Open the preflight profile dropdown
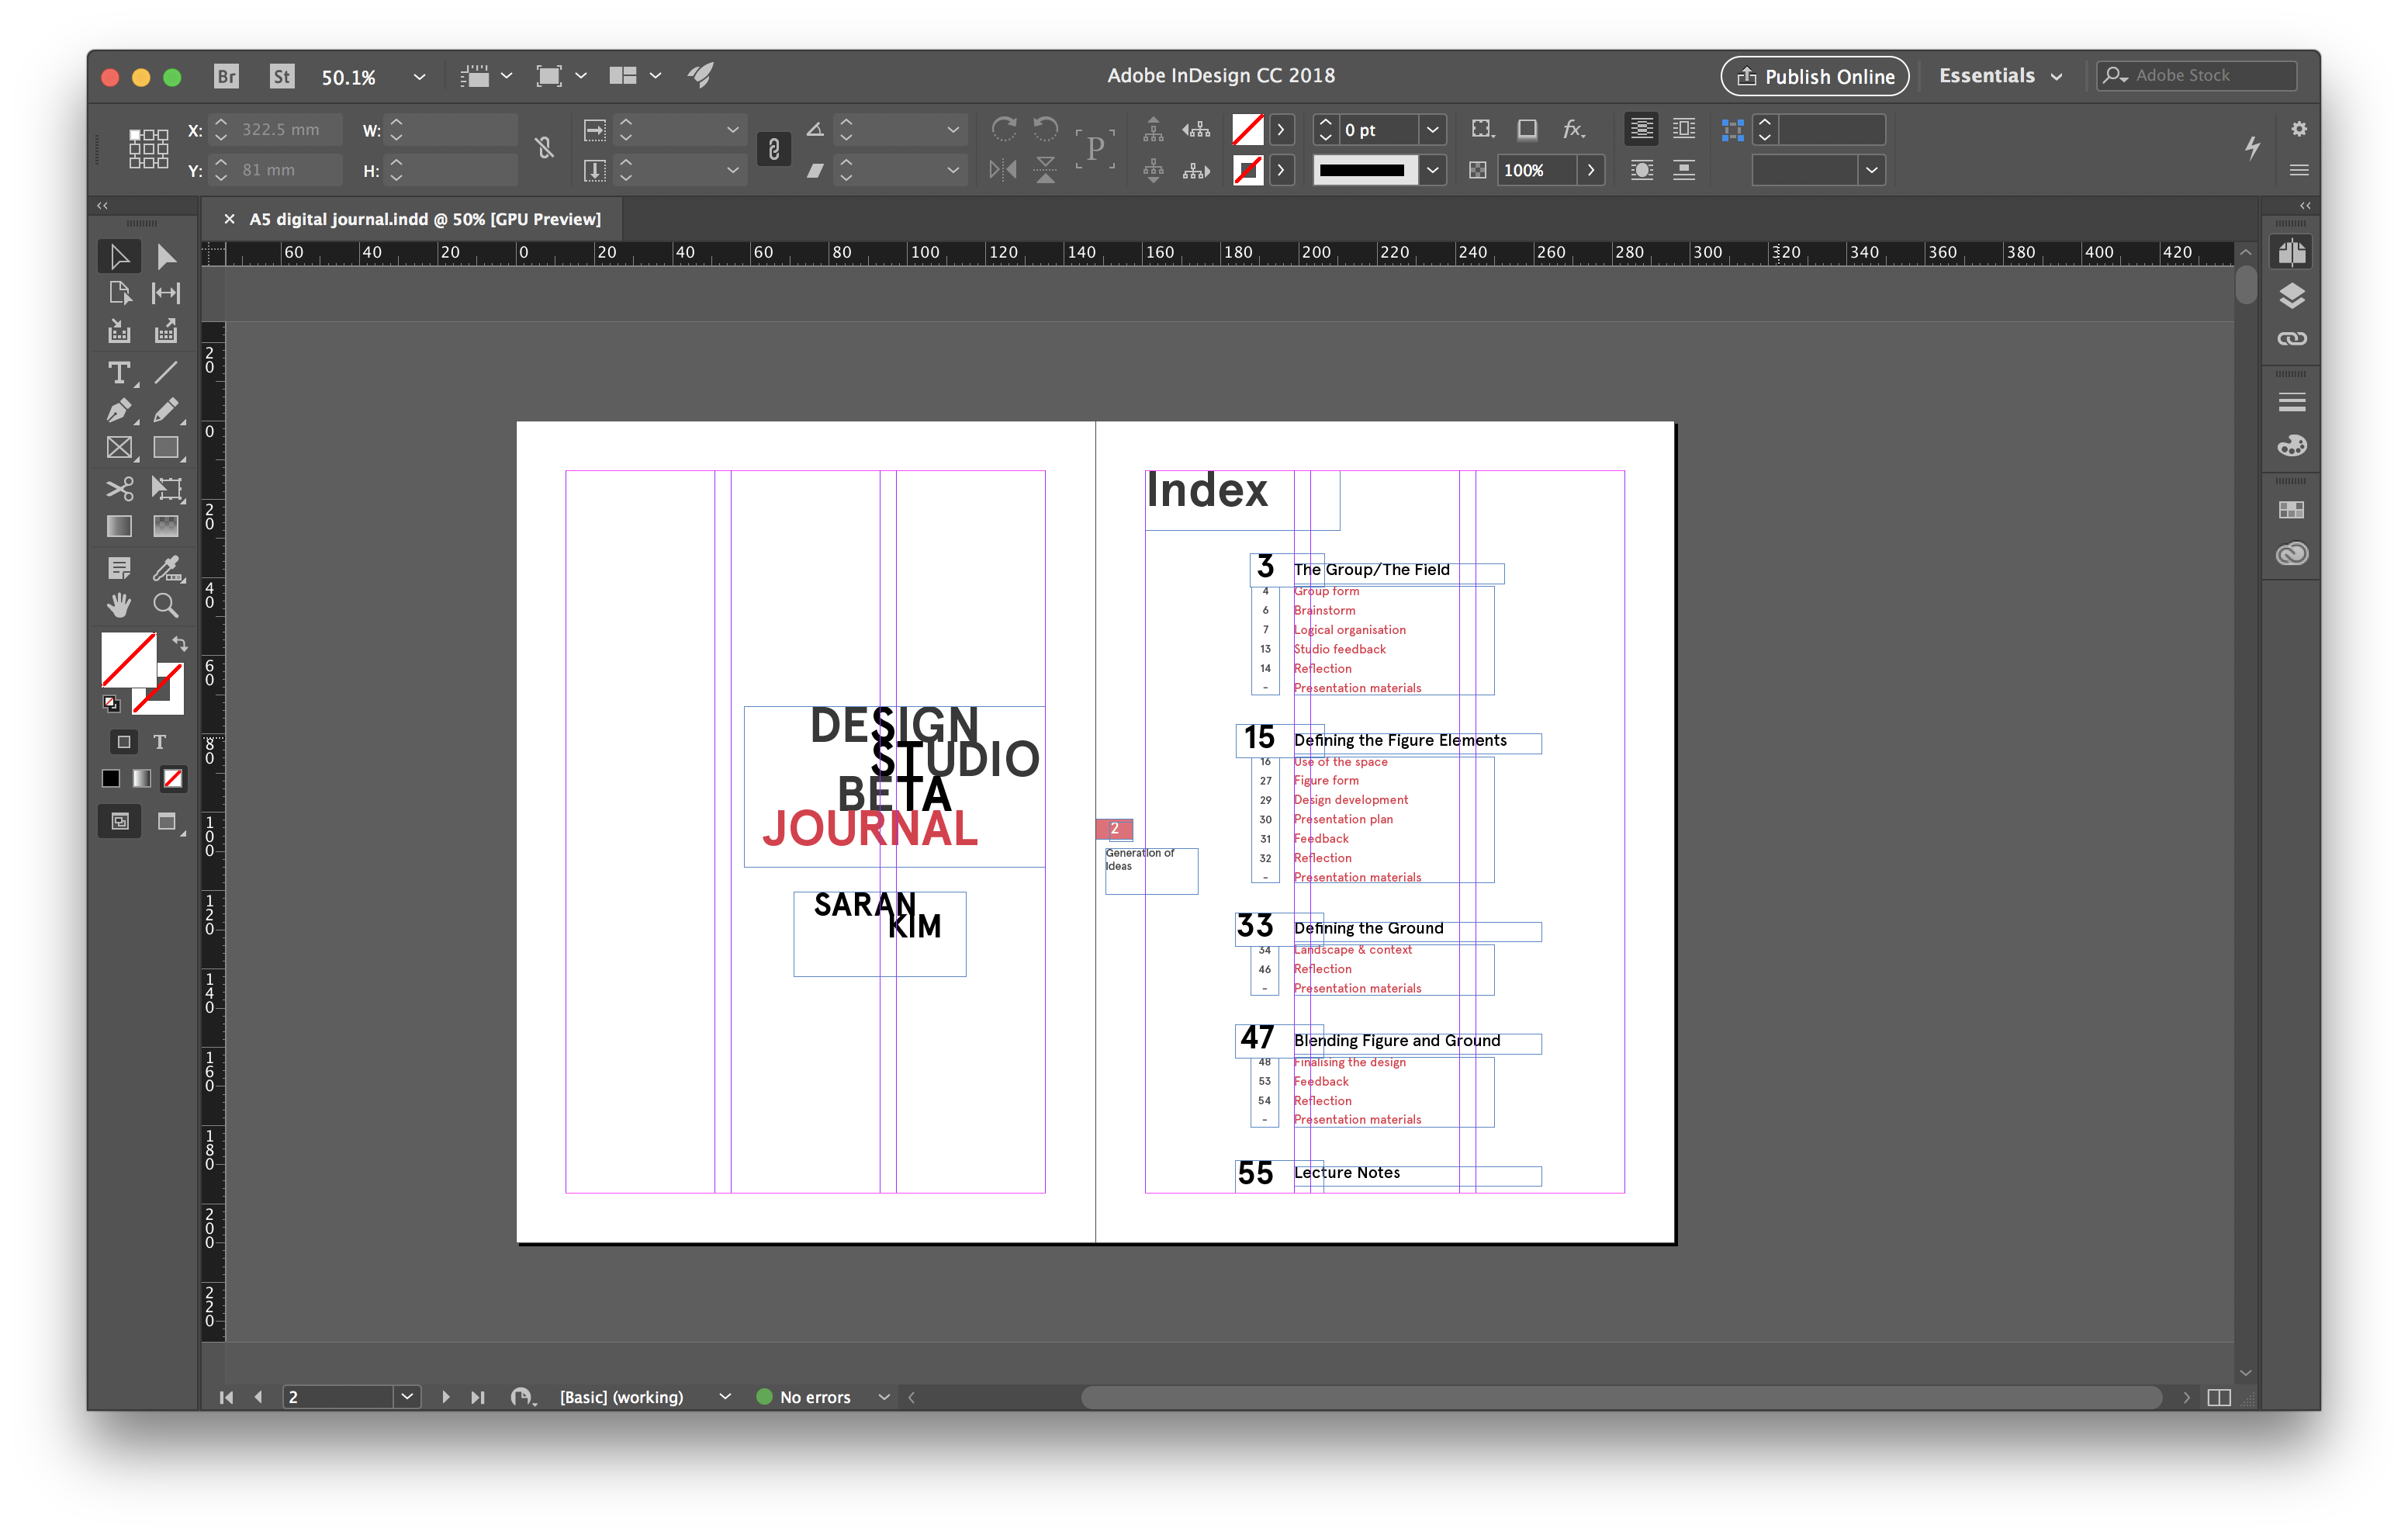The image size is (2408, 1535). (x=724, y=1397)
